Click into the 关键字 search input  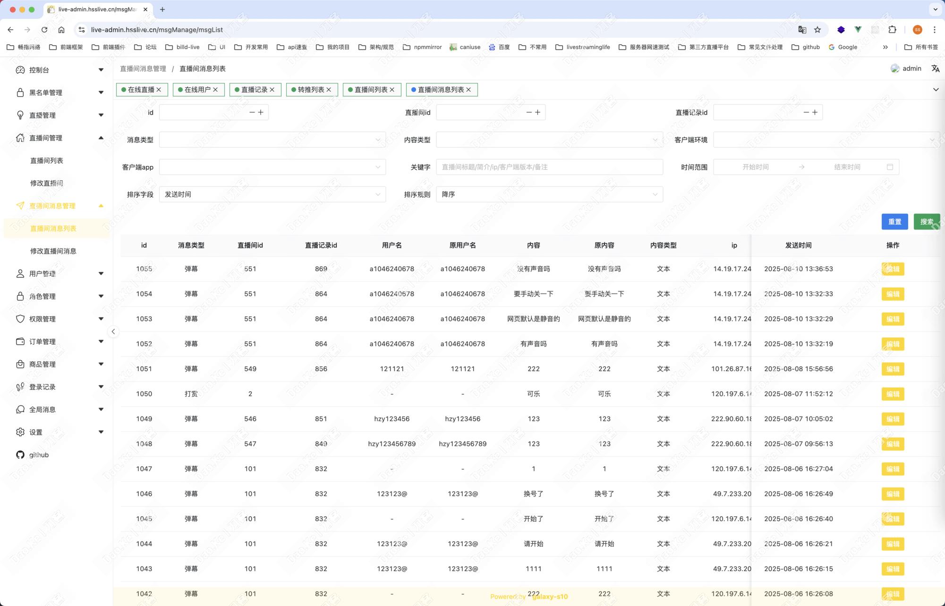pyautogui.click(x=549, y=167)
